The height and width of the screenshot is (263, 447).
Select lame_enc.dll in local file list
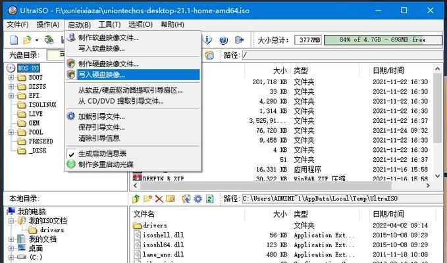pyautogui.click(x=163, y=254)
